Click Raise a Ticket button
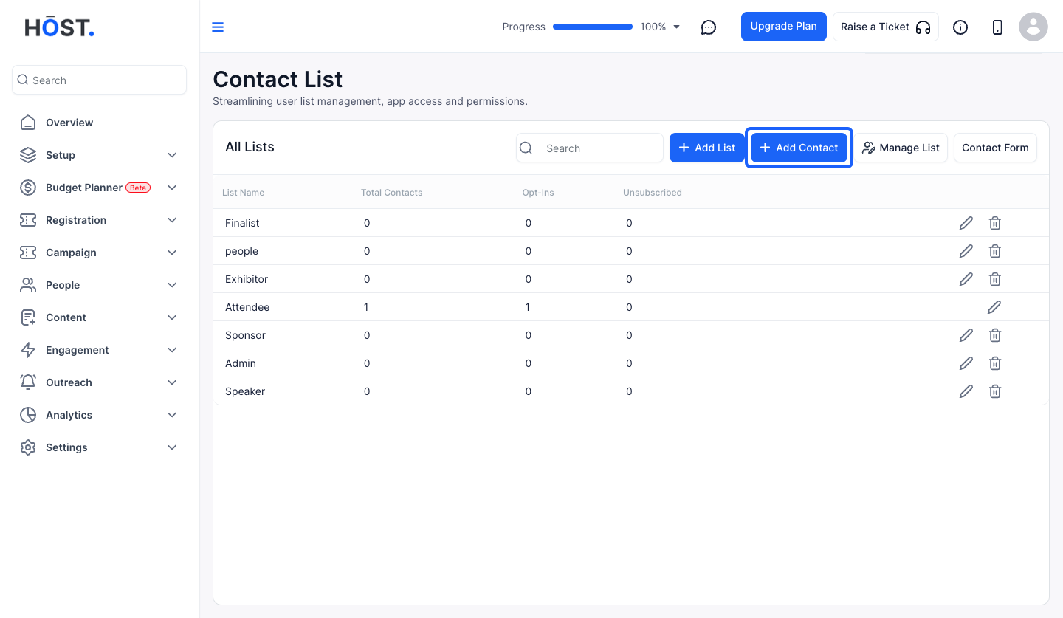Screen dimensions: 1063x618 point(886,27)
